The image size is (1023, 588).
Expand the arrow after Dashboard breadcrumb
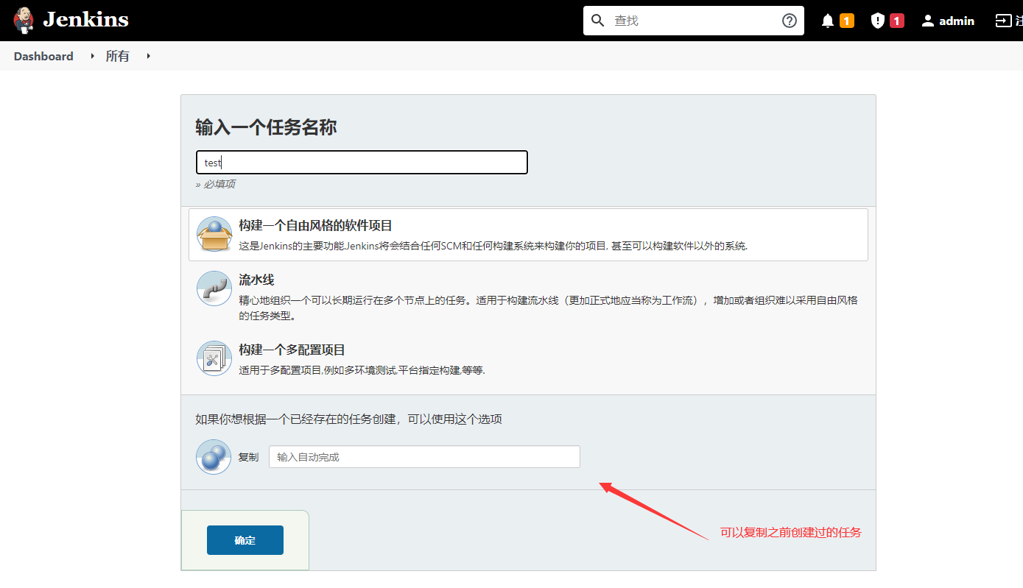93,56
